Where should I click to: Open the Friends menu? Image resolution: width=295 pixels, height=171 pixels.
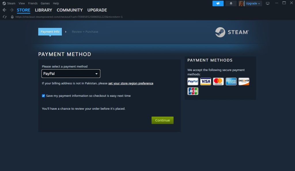pyautogui.click(x=33, y=3)
